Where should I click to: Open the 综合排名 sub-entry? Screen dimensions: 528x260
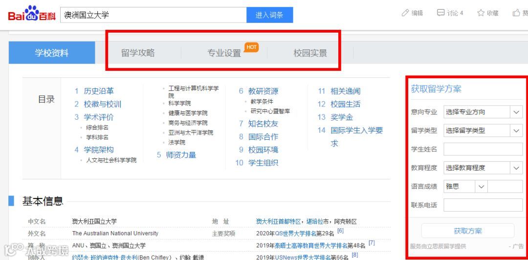pyautogui.click(x=97, y=128)
